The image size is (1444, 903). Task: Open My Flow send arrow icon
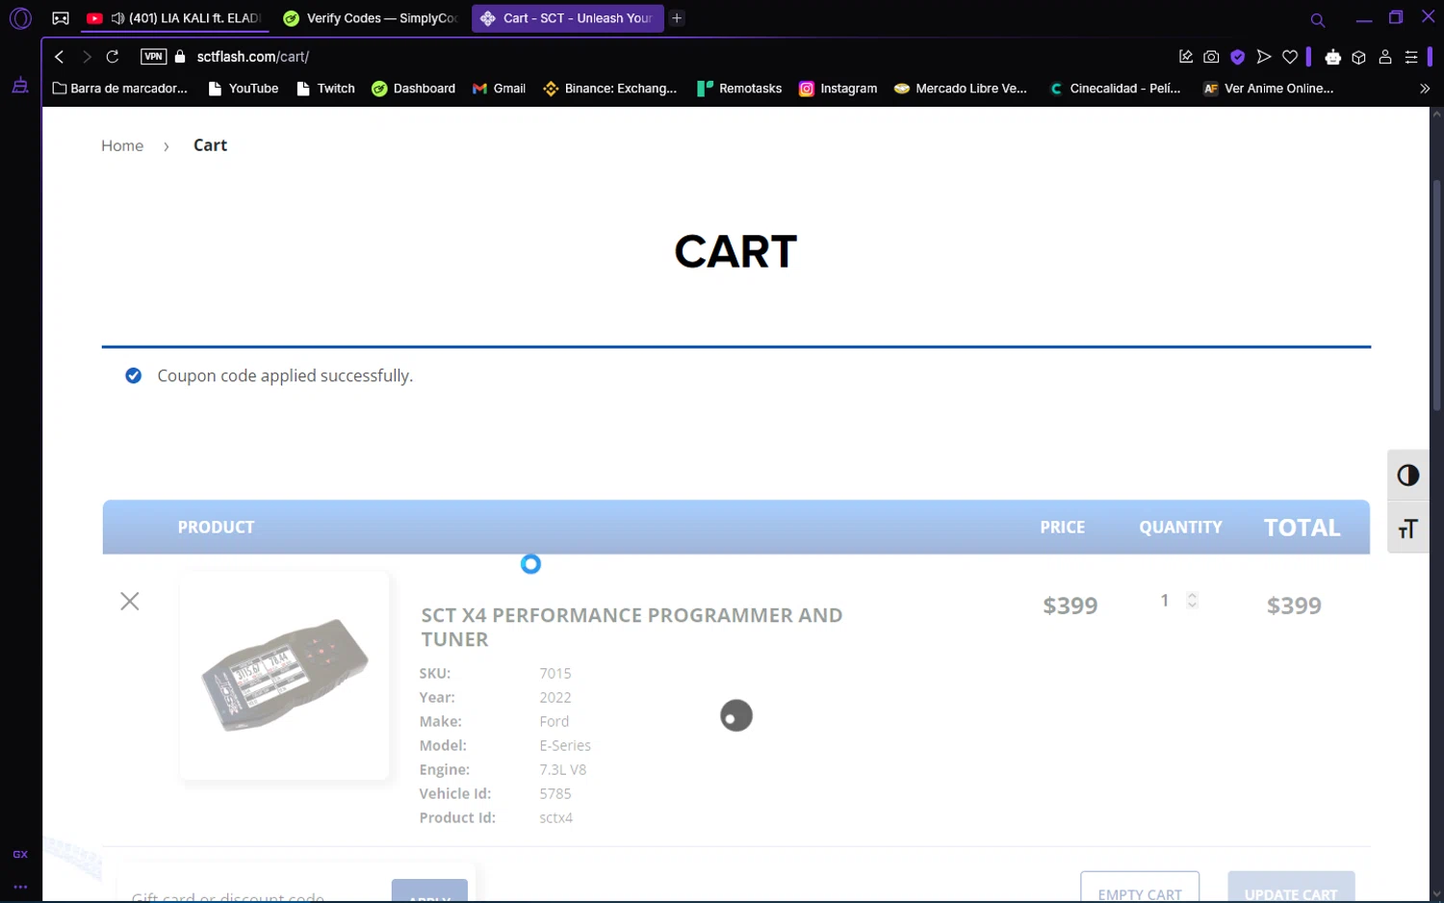click(x=1264, y=57)
